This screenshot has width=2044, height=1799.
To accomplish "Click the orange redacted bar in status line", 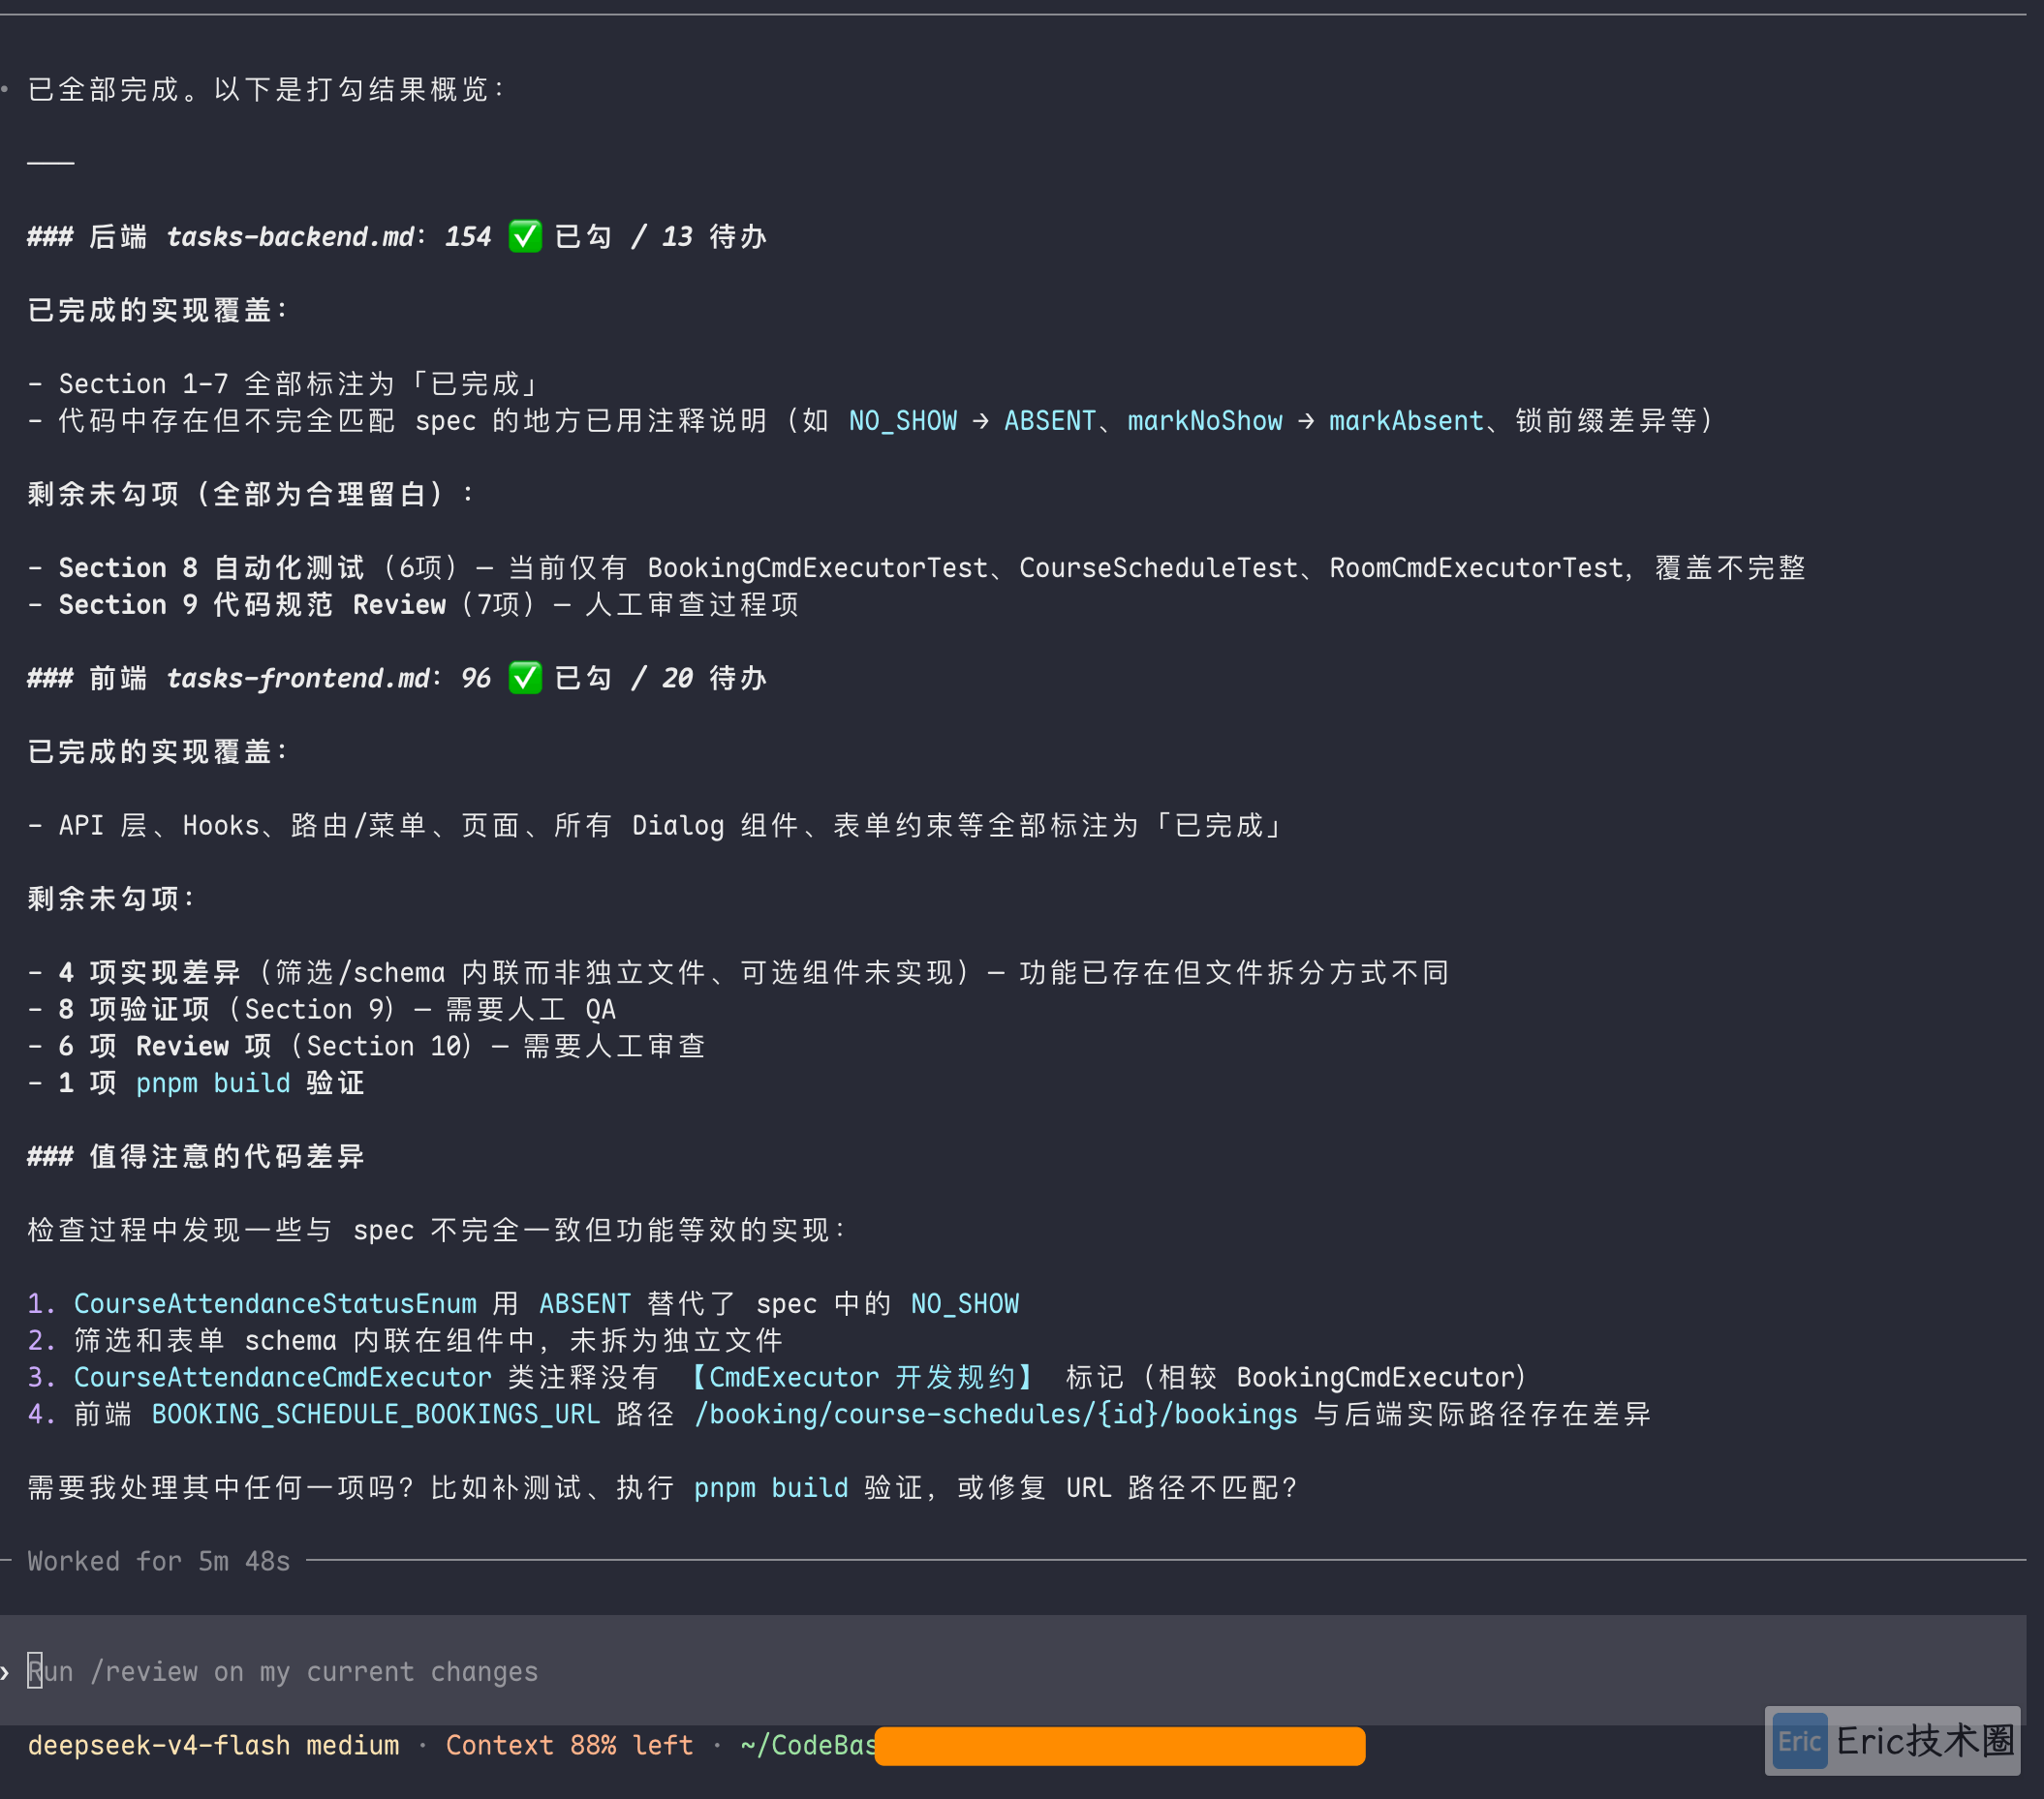I will pyautogui.click(x=1120, y=1746).
